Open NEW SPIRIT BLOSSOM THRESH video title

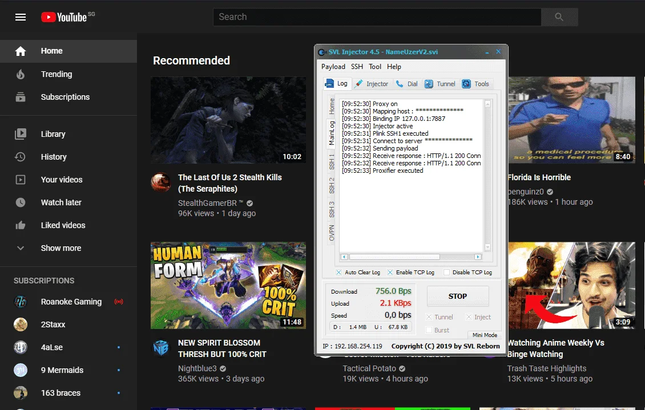[x=222, y=348]
